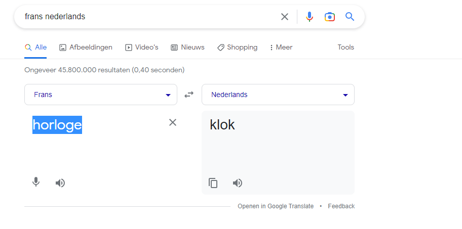Viewport: 462px width, 229px height.
Task: Open the Nederlands target language dropdown
Action: (x=278, y=95)
